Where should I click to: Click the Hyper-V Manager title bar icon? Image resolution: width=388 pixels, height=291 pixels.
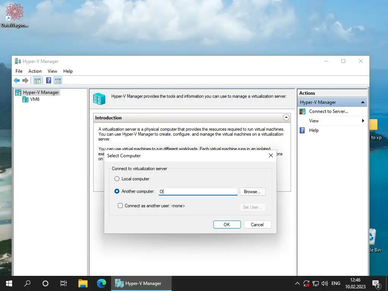18,61
